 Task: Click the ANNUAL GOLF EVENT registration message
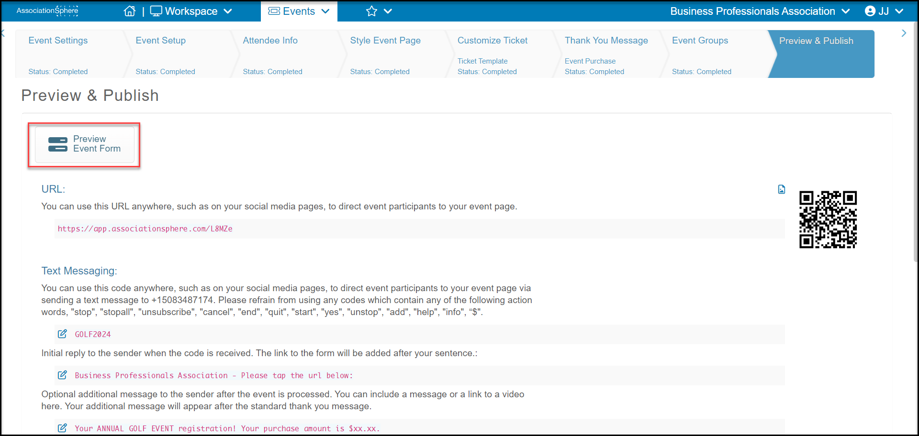[x=227, y=428]
